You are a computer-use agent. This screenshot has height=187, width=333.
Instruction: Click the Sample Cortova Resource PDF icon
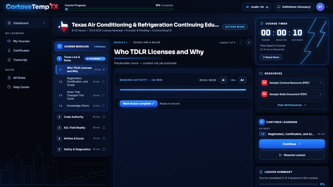[264, 83]
